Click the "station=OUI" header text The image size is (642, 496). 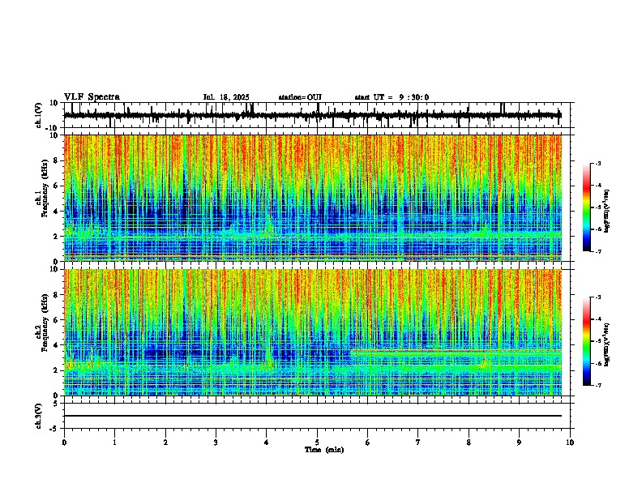300,97
